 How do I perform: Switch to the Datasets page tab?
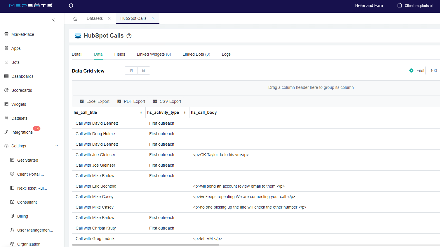95,18
